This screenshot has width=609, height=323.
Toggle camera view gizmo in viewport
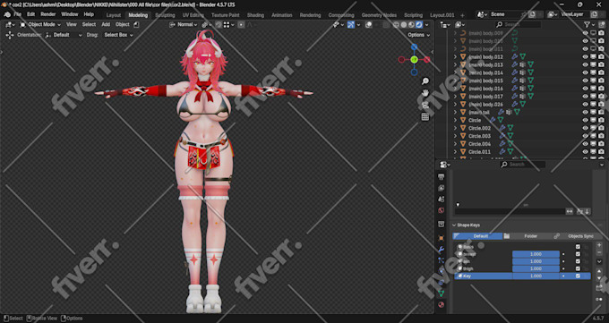pos(425,105)
